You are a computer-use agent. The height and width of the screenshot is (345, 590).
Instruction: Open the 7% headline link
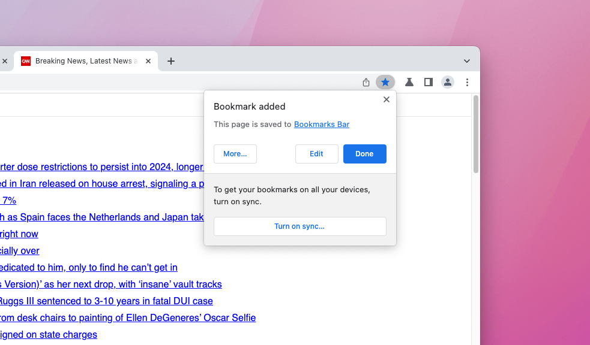(8, 201)
